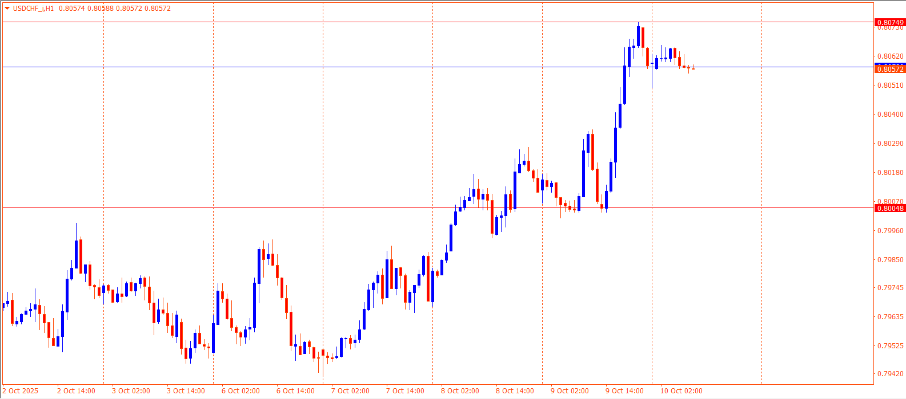Select the red 0.80048 price tag
The width and height of the screenshot is (906, 399).
tap(889, 208)
